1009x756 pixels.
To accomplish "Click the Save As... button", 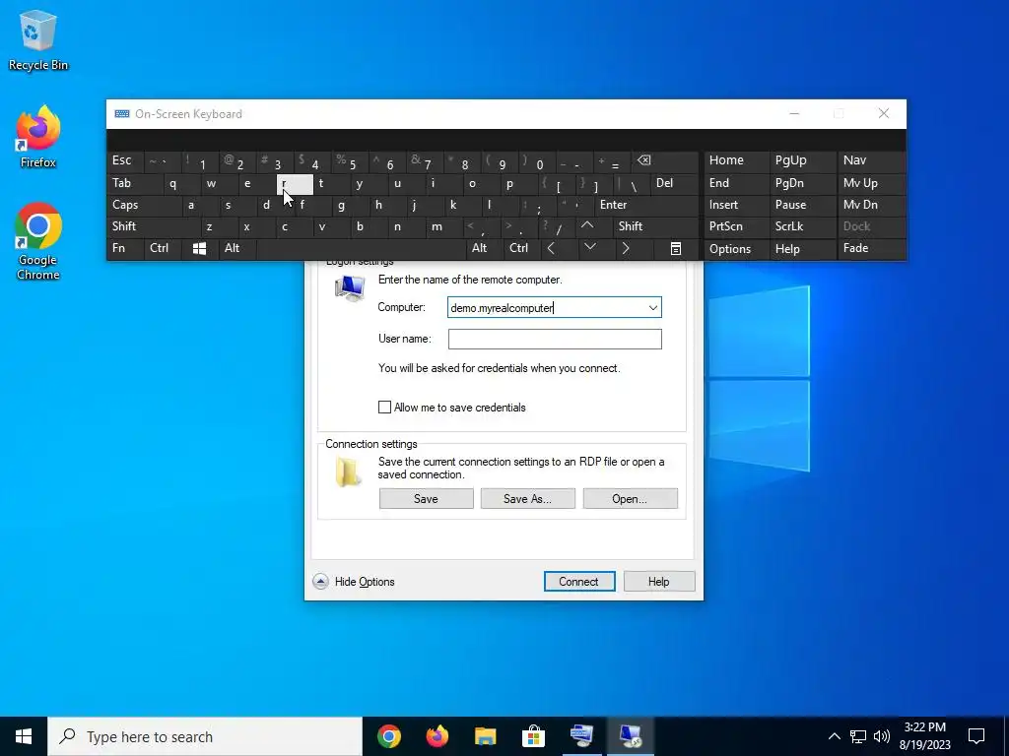I will coord(528,499).
